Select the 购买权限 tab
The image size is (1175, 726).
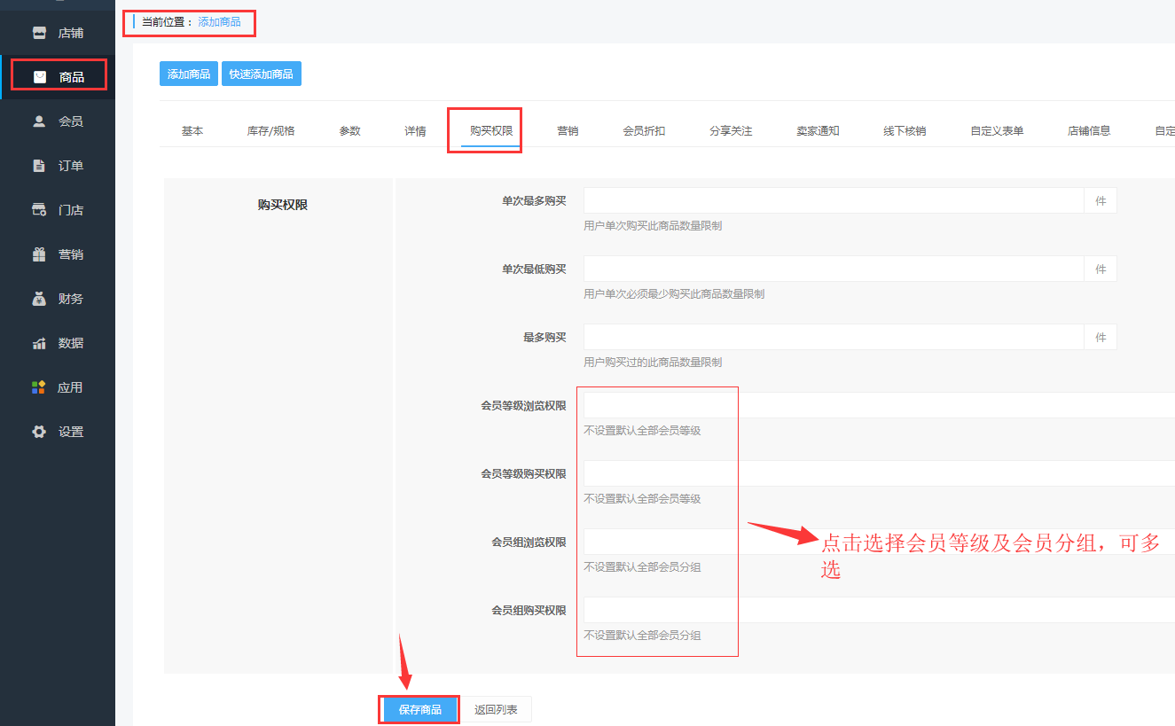pyautogui.click(x=491, y=130)
